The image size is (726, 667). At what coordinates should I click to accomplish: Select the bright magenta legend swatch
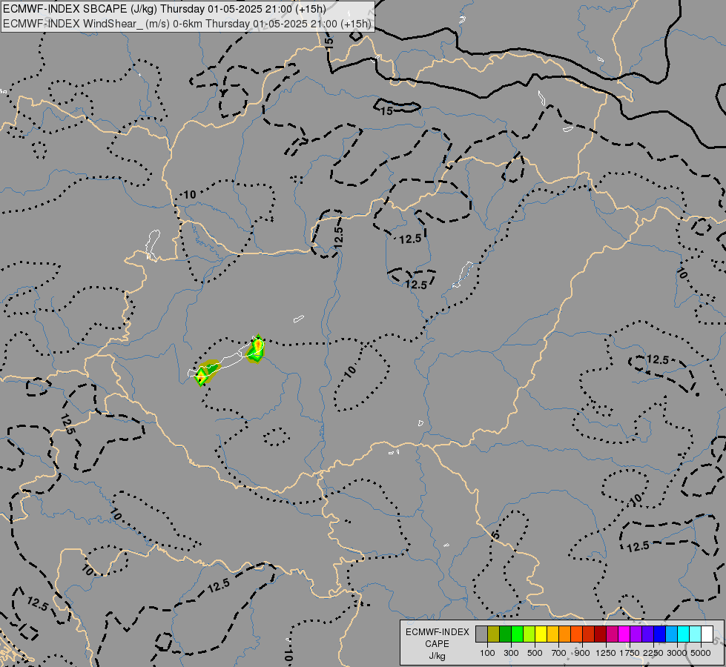pos(624,634)
